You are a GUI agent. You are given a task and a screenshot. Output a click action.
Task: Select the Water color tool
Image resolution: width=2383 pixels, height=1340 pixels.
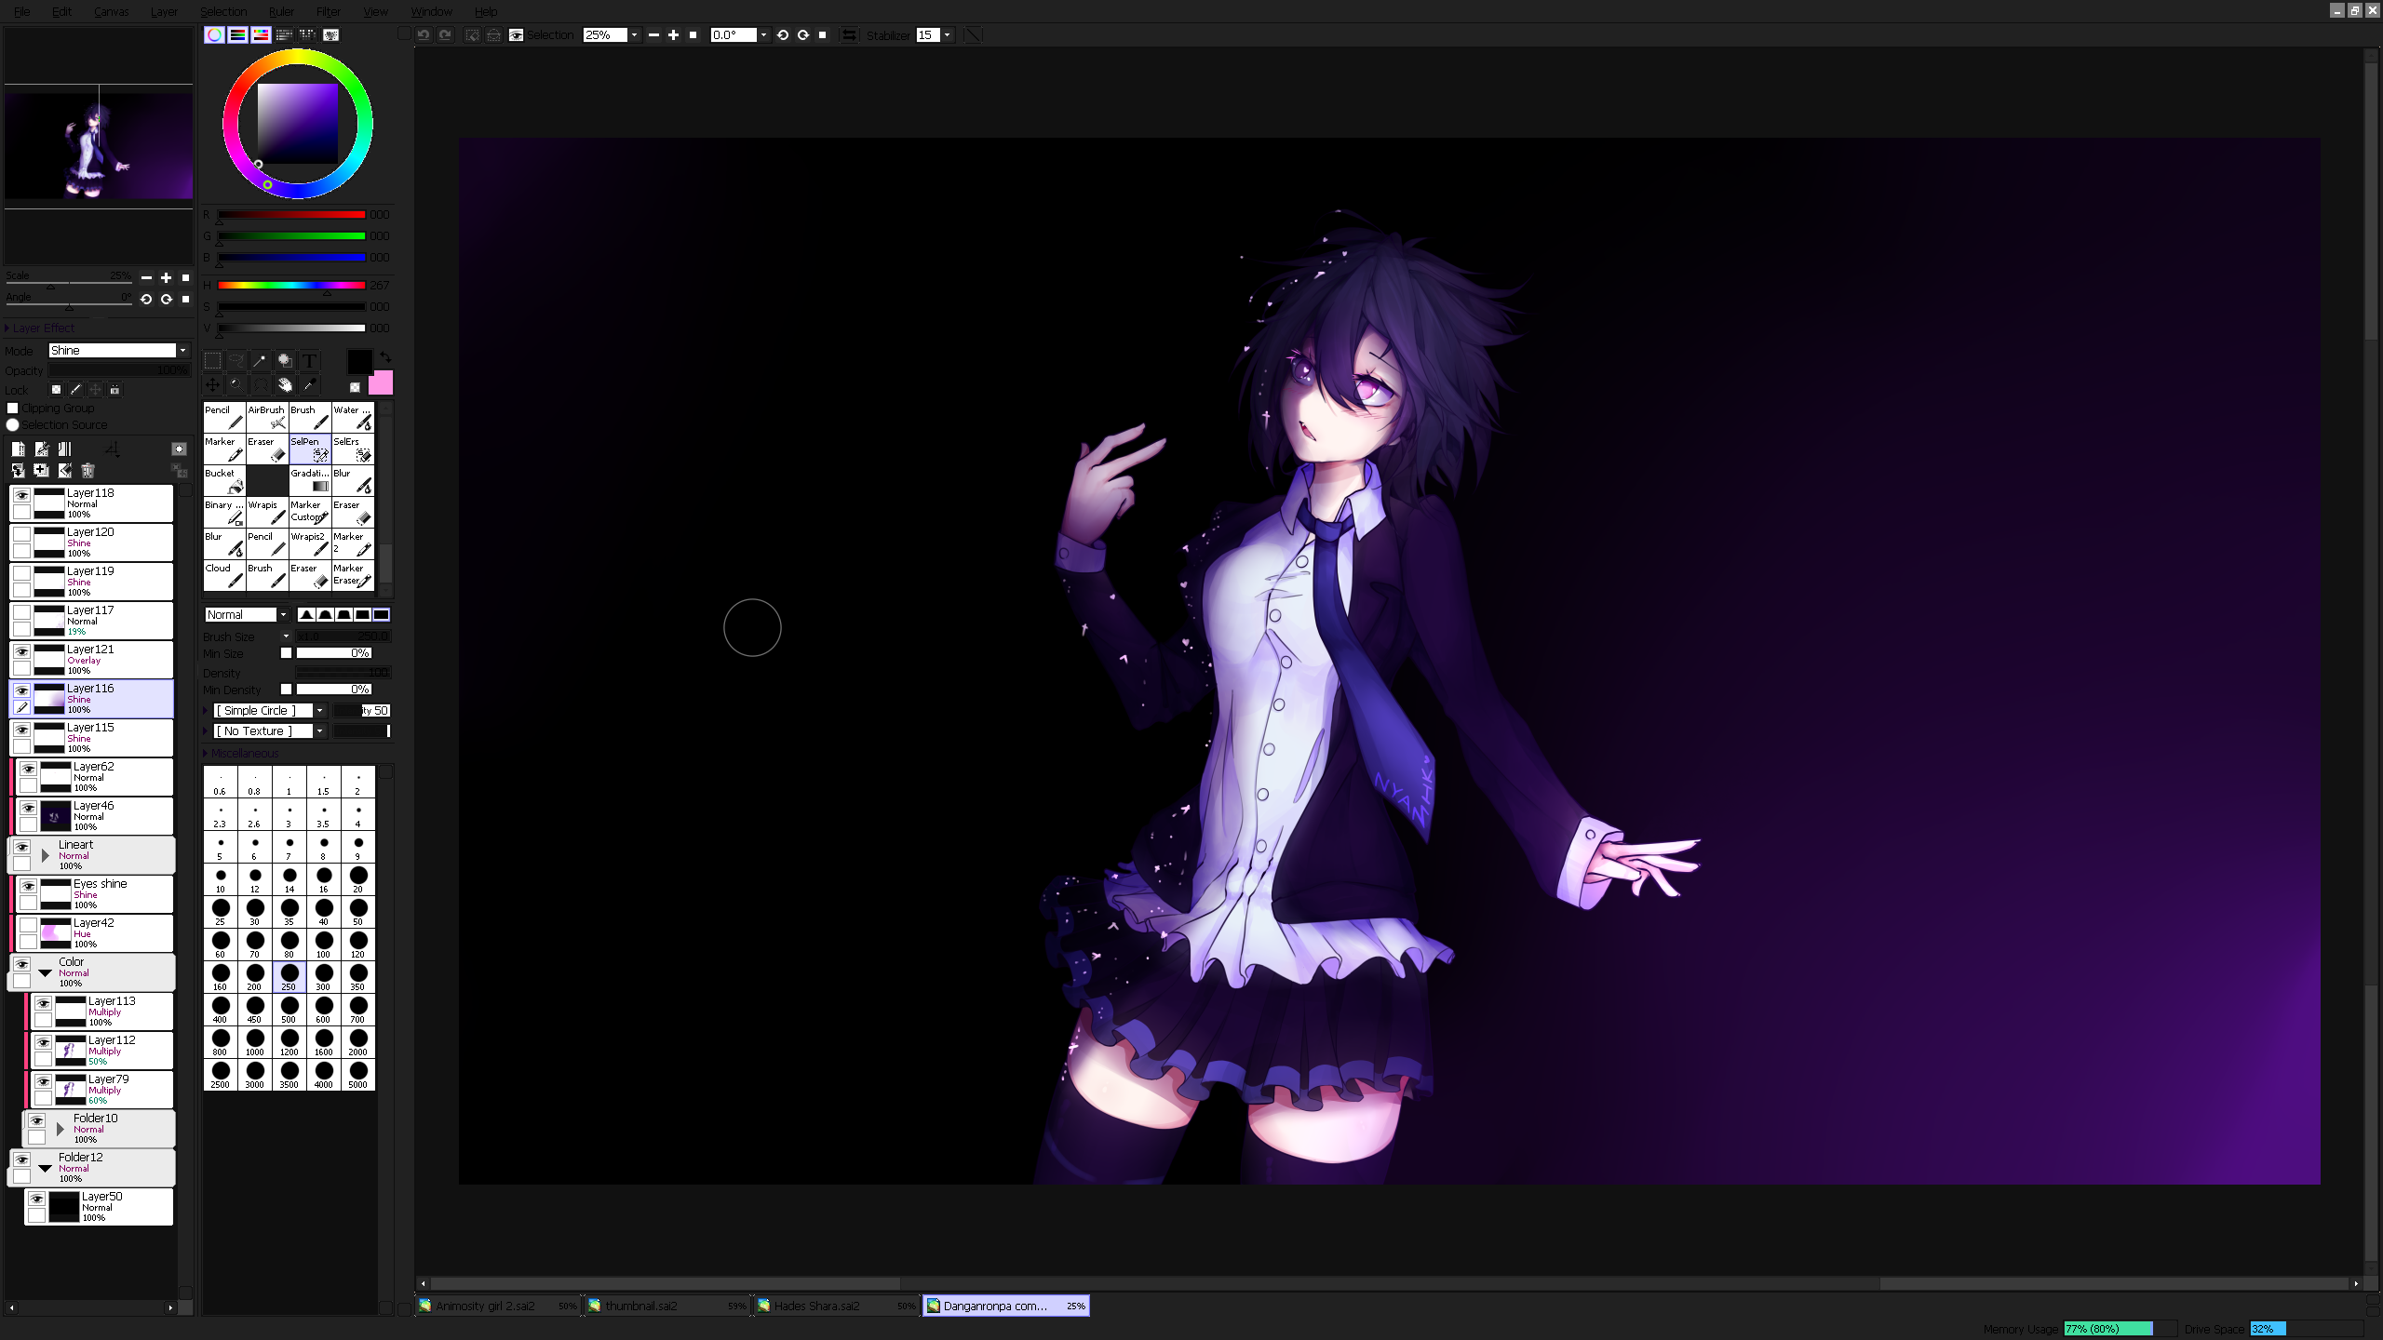pos(353,417)
